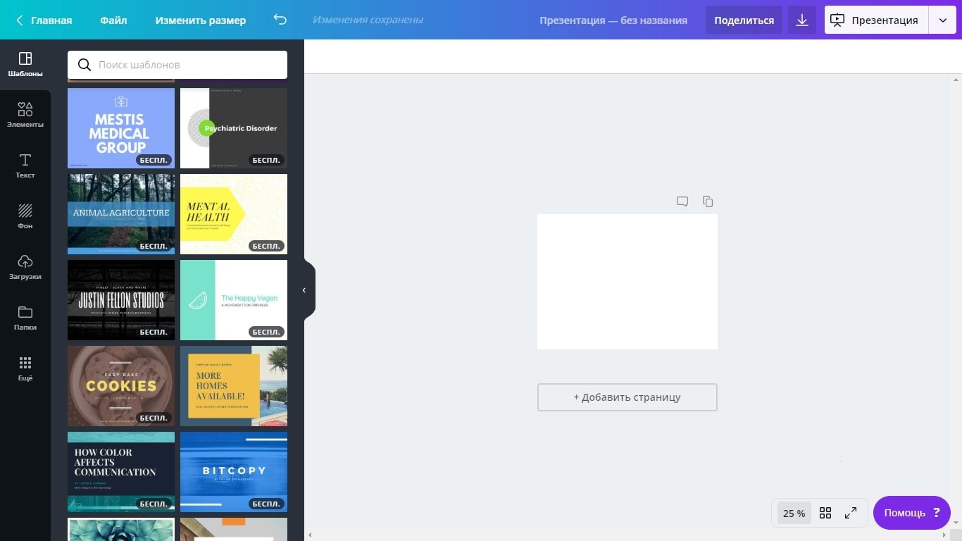Duplicate the page with copy icon
The height and width of the screenshot is (541, 962).
(708, 201)
